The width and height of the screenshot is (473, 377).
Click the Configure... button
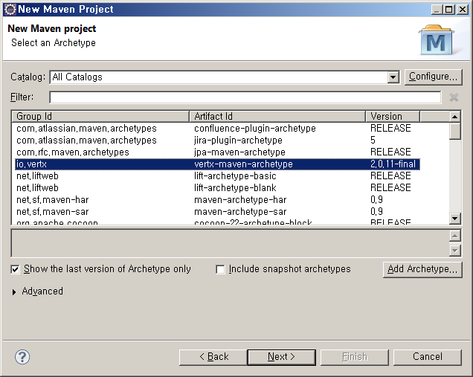433,77
